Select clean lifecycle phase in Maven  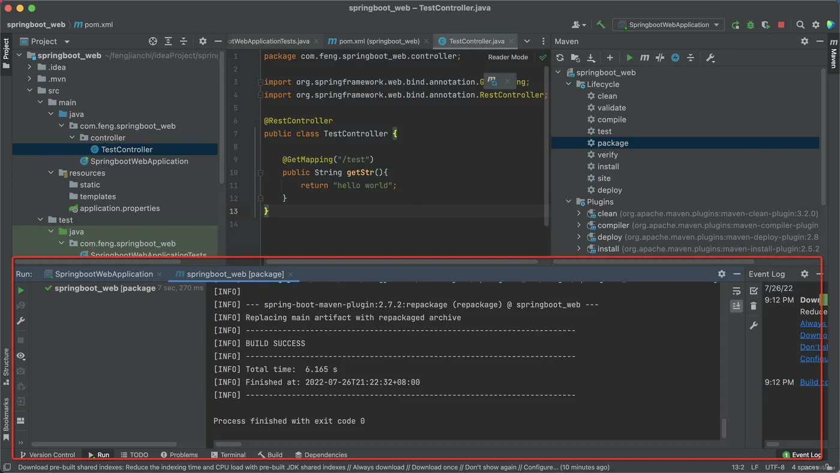point(607,96)
